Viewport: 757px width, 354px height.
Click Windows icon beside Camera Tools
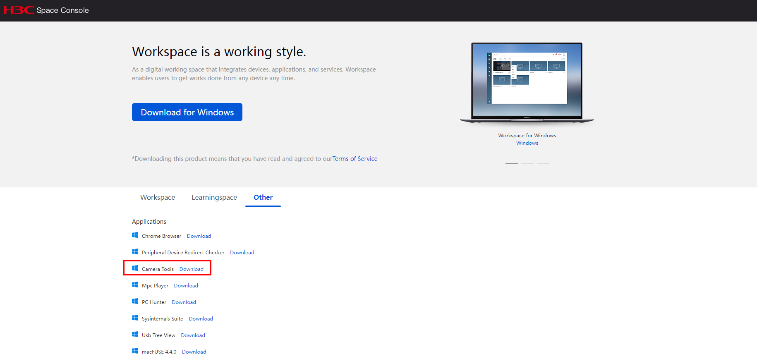coord(135,268)
